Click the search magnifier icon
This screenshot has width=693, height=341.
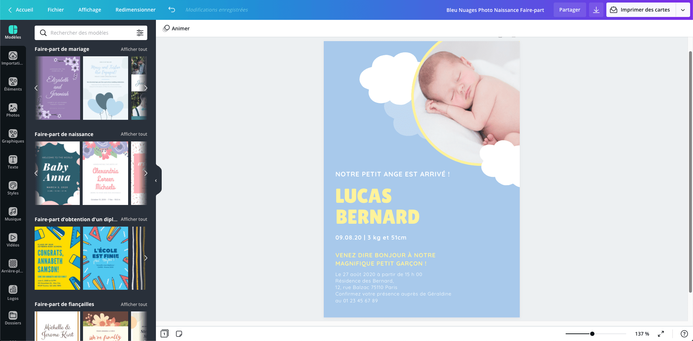(x=43, y=33)
